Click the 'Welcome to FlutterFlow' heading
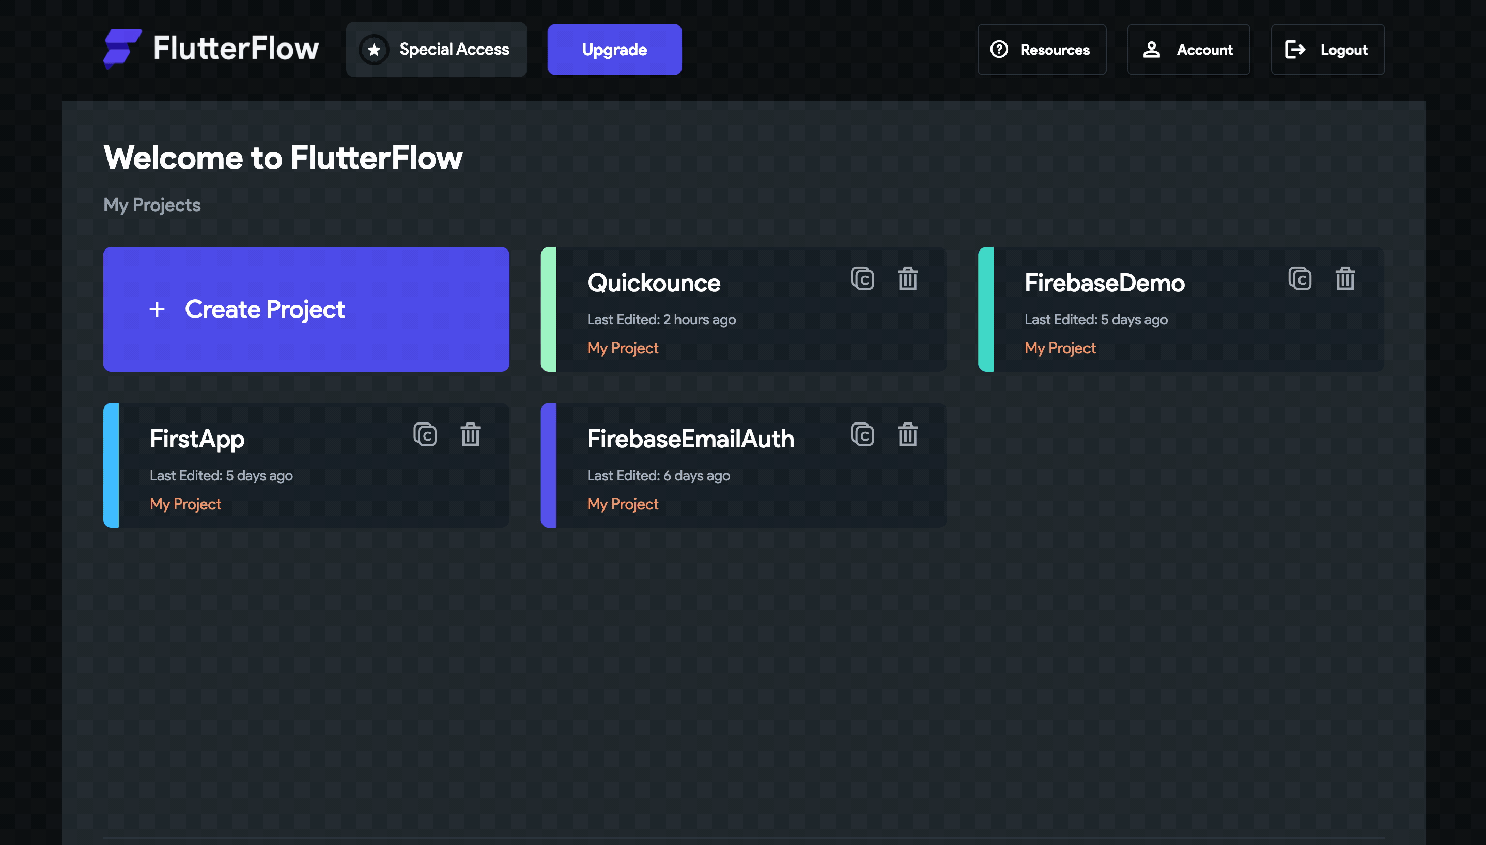This screenshot has width=1486, height=845. click(283, 158)
